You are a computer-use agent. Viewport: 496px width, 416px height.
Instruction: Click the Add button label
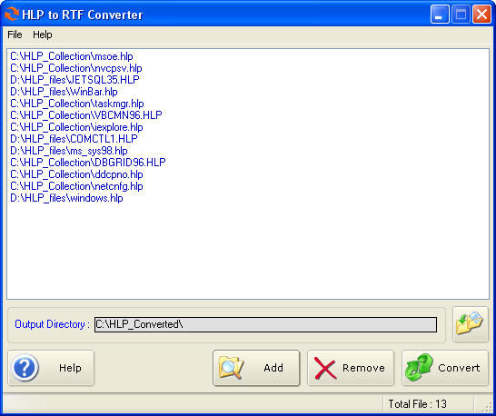click(x=273, y=368)
